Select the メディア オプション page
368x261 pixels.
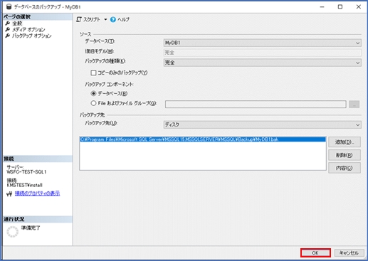(x=28, y=29)
